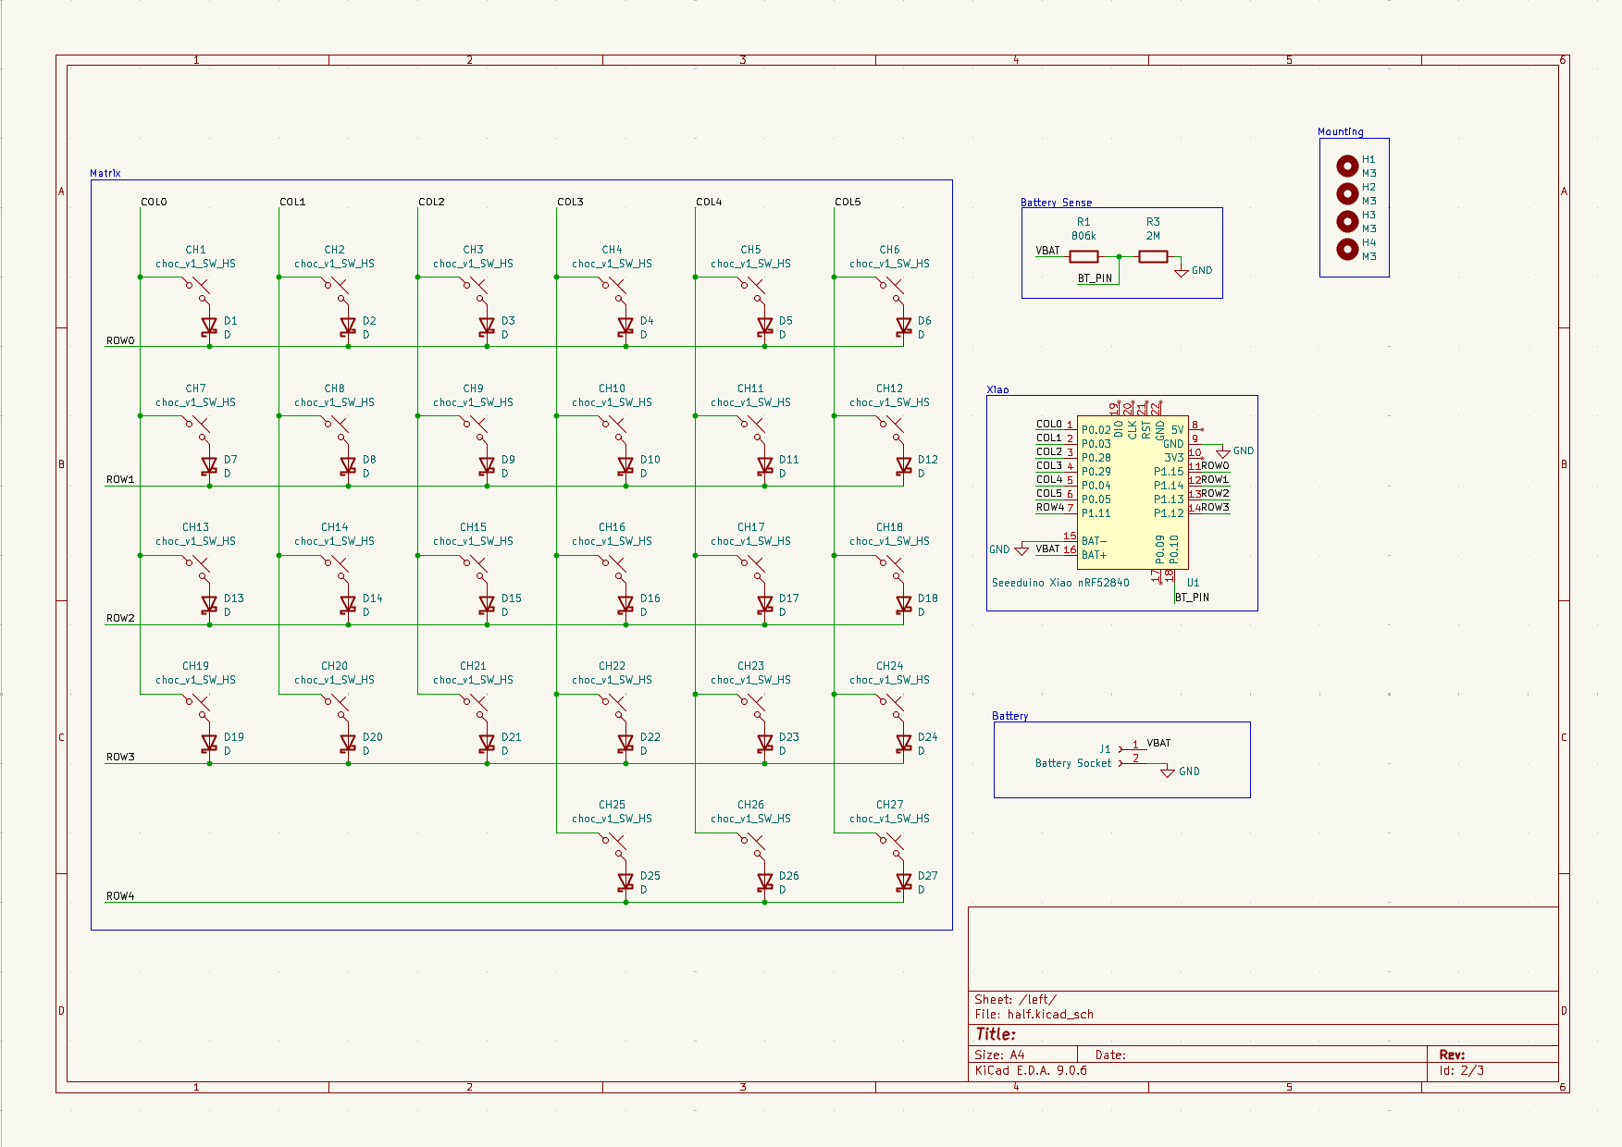Select diode D1 in the matrix
The image size is (1622, 1147).
(x=209, y=327)
